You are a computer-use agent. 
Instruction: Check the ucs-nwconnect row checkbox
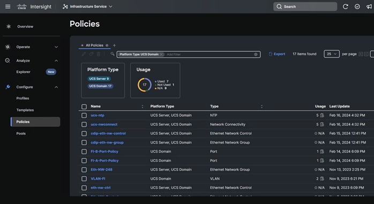coord(84,124)
